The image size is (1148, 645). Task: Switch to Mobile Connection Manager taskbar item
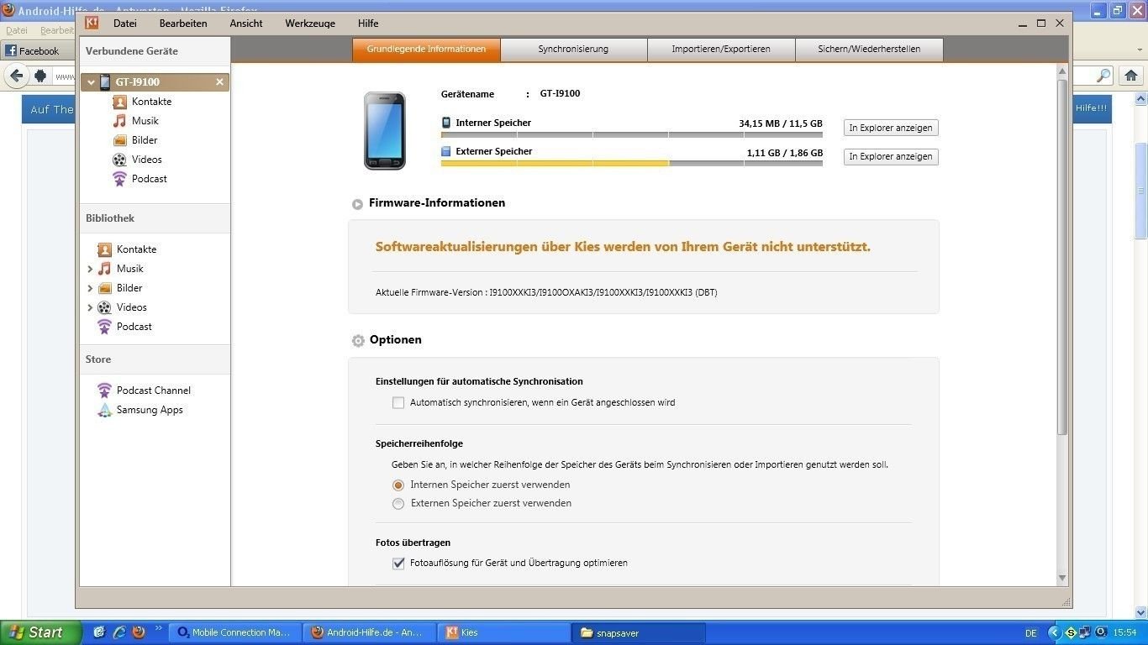(234, 632)
